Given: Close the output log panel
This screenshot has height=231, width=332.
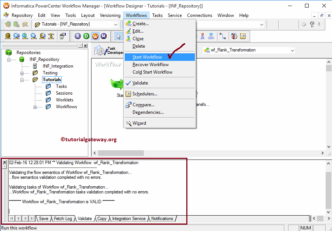Looking at the screenshot, I should tap(5, 162).
